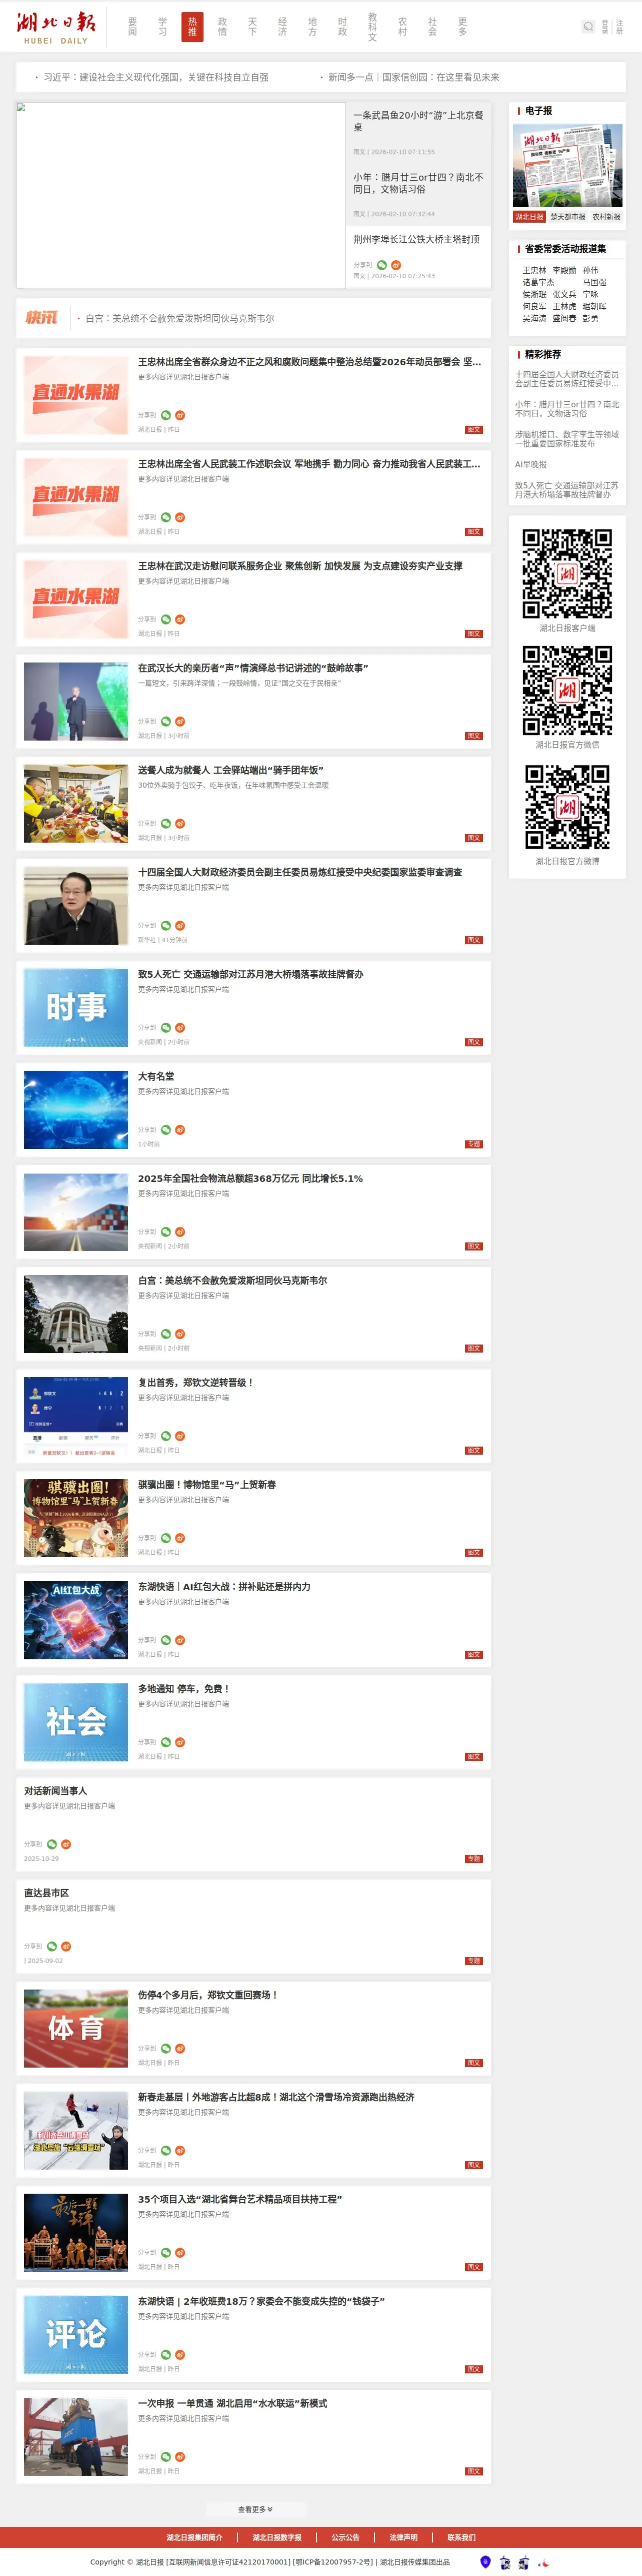The width and height of the screenshot is (642, 2576).
Task: Click 诸葛宇杰 in the leaders list
Action: tap(538, 282)
